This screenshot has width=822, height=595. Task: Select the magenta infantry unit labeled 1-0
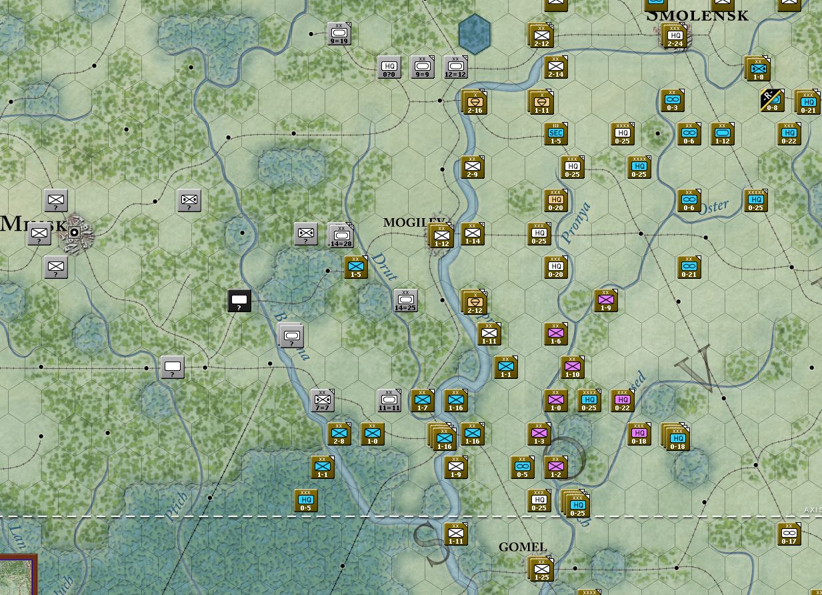(556, 400)
